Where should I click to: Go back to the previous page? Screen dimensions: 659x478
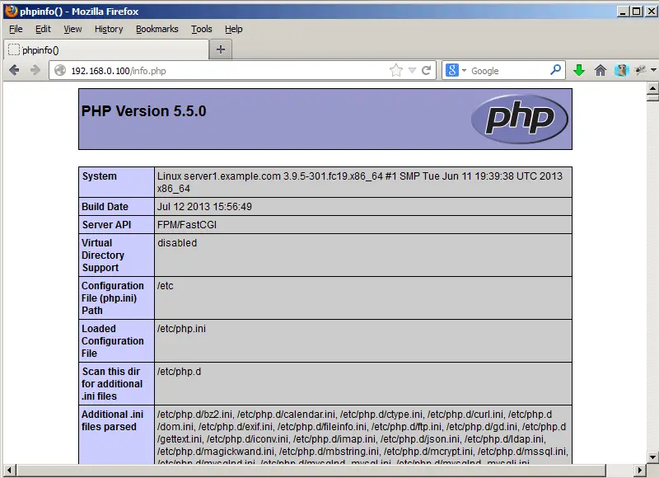[14, 70]
